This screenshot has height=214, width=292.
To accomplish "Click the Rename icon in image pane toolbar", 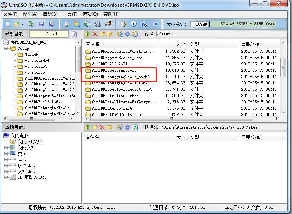I will [110, 34].
